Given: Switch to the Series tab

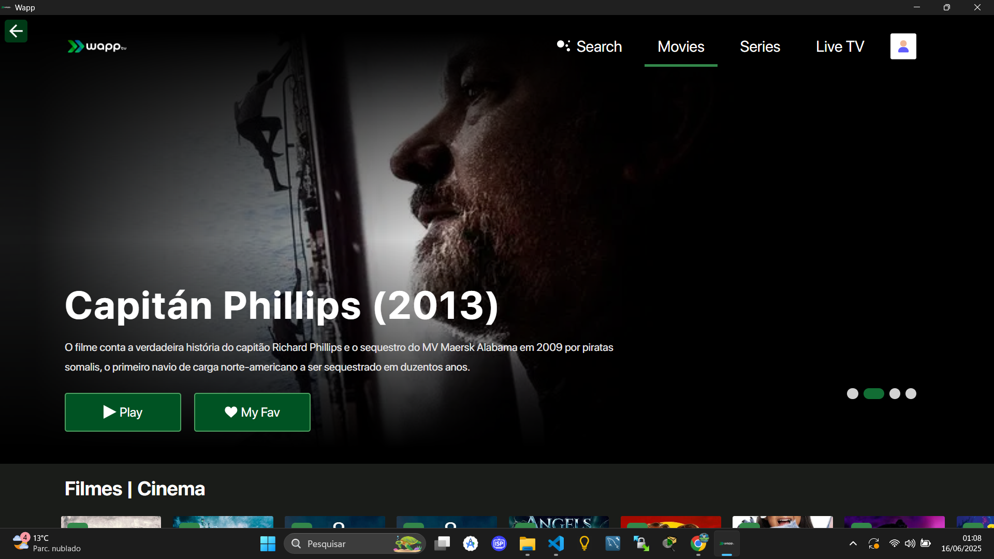Looking at the screenshot, I should click(x=759, y=46).
